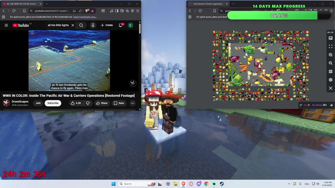335x188 pixels.
Task: Toggle puzzle fullscreen mode
Action: [x=331, y=46]
